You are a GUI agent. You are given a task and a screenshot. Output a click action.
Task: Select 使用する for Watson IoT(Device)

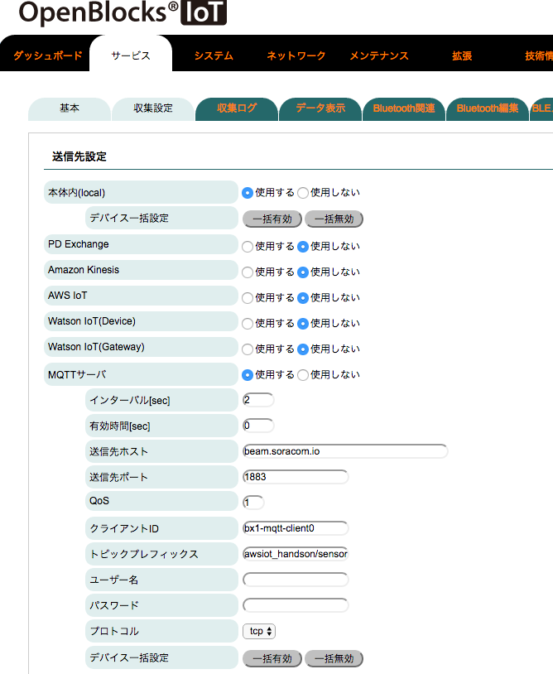coord(247,323)
